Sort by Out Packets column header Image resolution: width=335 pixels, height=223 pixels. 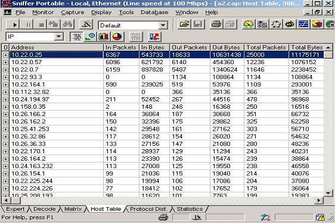tap(190, 47)
